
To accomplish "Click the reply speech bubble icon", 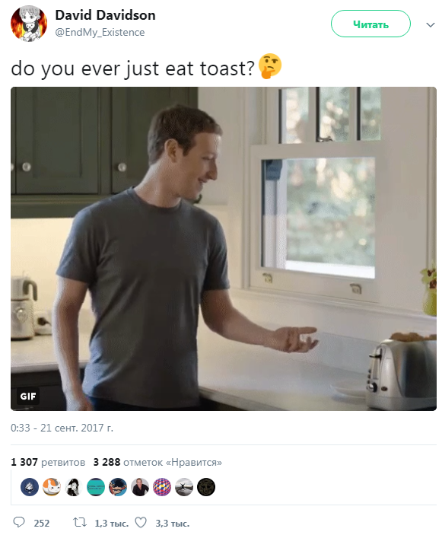I will pyautogui.click(x=18, y=522).
